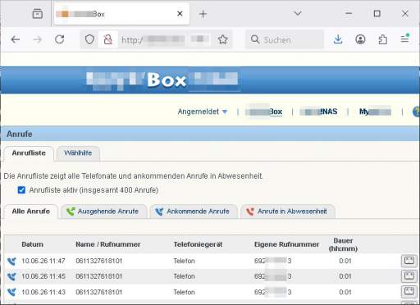Open the list all tabs chevron
Screen dimensions: 420x305
298,13
